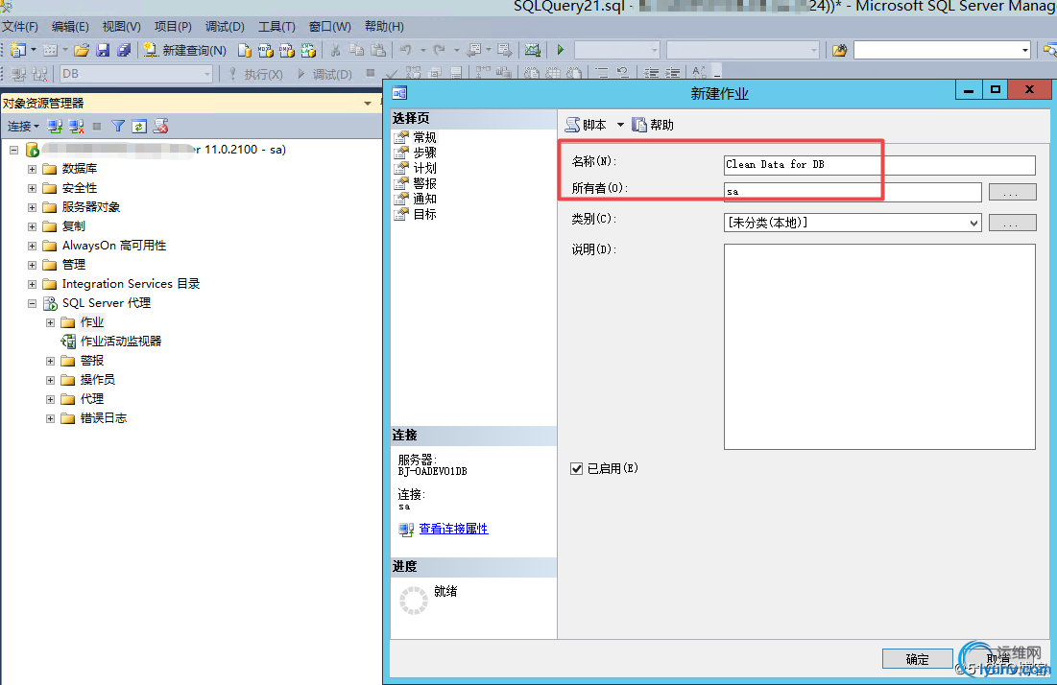Open the 视图(V) menu
The image size is (1057, 685).
tap(121, 26)
